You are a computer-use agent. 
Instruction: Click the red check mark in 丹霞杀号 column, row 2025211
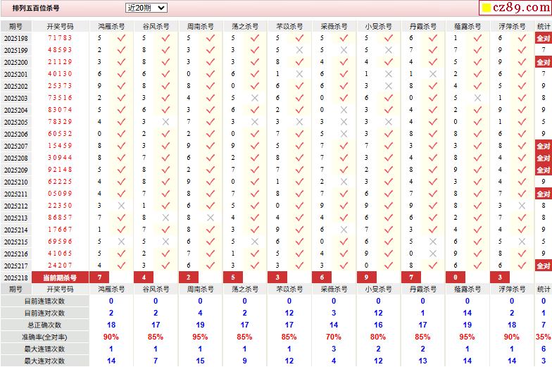pos(432,193)
